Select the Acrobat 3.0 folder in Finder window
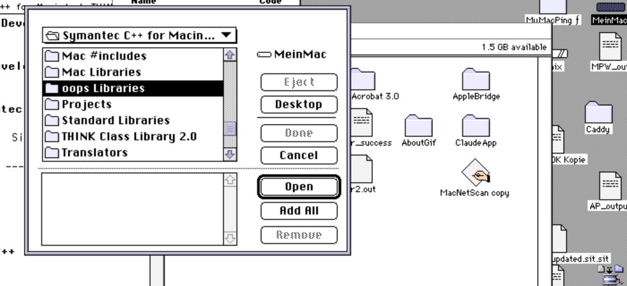Image resolution: width=627 pixels, height=286 pixels. point(363,79)
